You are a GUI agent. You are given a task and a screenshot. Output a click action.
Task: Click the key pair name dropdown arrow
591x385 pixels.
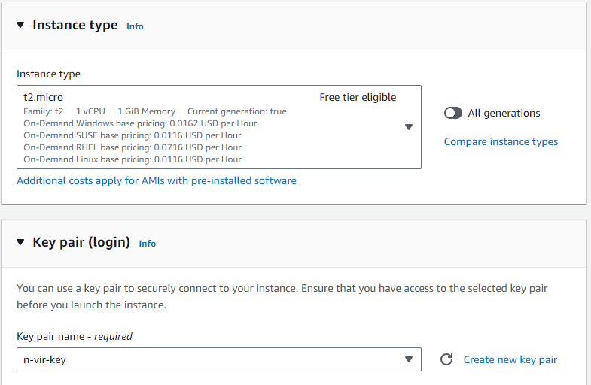(409, 359)
